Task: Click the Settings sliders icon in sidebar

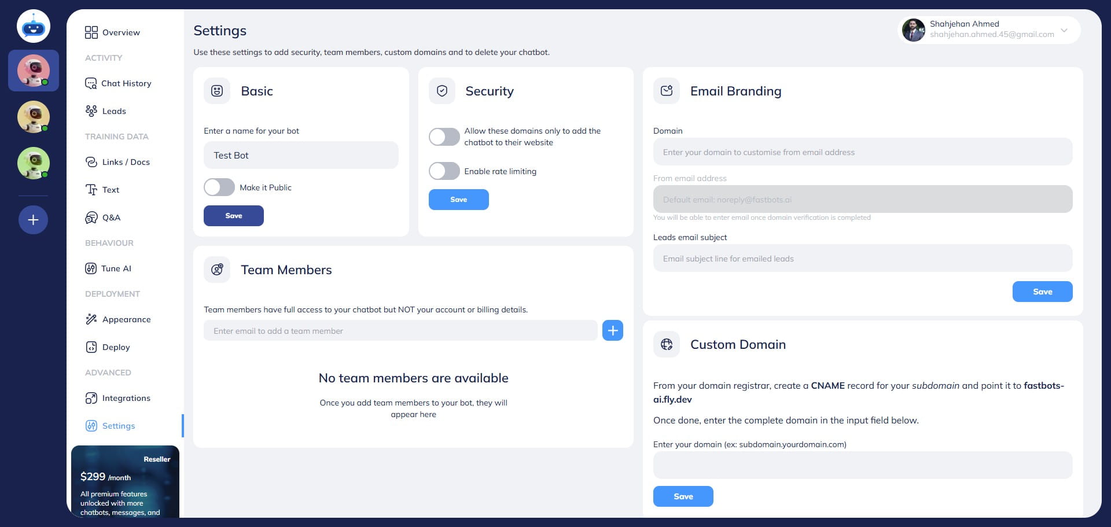Action: 91,426
